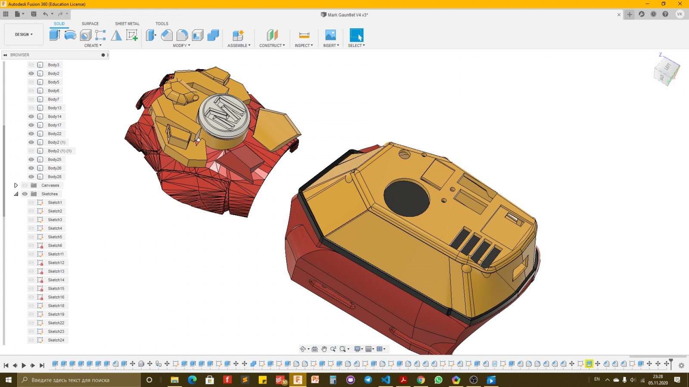This screenshot has width=689, height=387.
Task: Open the DESIGN workspace dropdown
Action: 24,34
